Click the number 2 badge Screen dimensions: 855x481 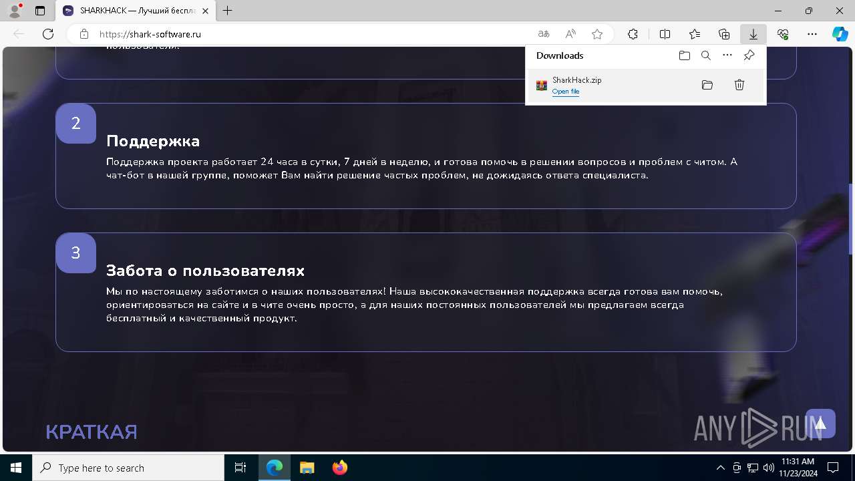76,124
